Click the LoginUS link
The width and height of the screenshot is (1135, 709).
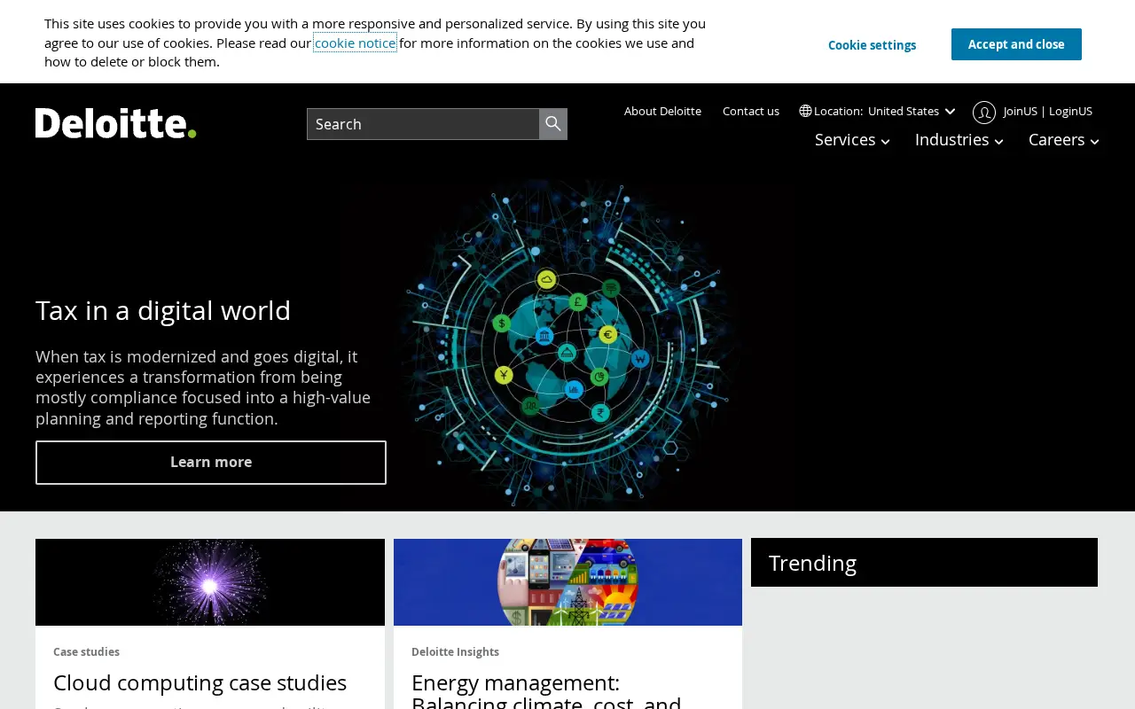click(1070, 111)
